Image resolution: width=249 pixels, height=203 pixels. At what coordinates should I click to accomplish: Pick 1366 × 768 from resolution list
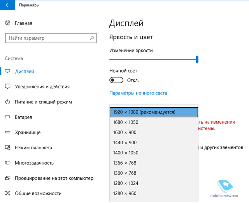(154, 163)
